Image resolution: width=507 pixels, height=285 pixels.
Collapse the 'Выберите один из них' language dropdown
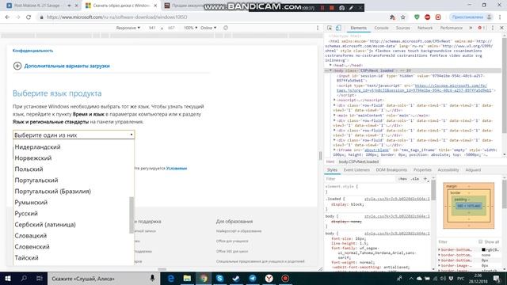pos(74,135)
